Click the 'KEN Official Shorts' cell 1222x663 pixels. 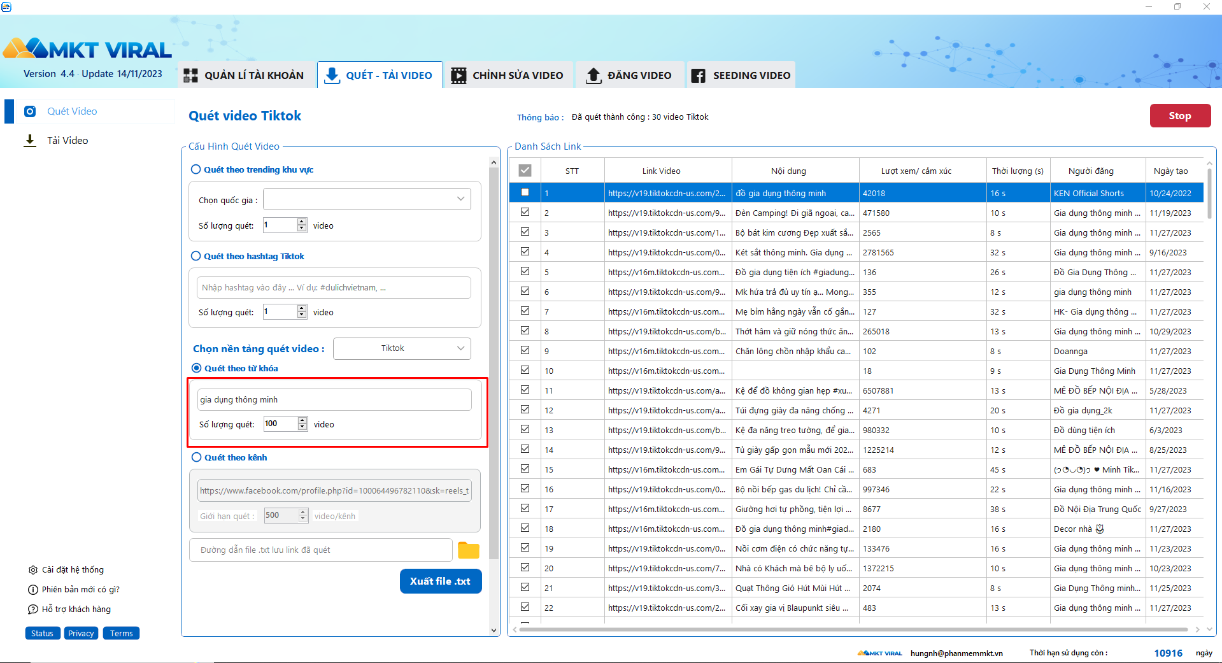pyautogui.click(x=1098, y=193)
